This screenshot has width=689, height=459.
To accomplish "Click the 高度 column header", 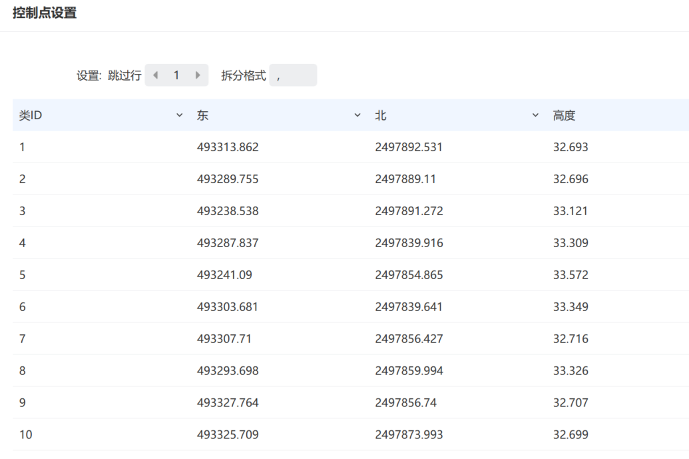I will pyautogui.click(x=564, y=116).
